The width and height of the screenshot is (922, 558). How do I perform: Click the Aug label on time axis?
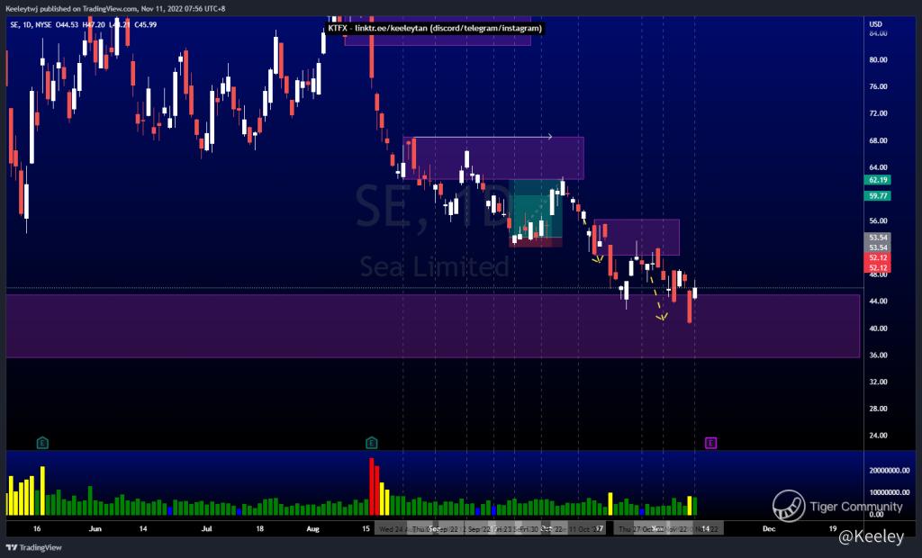point(312,528)
